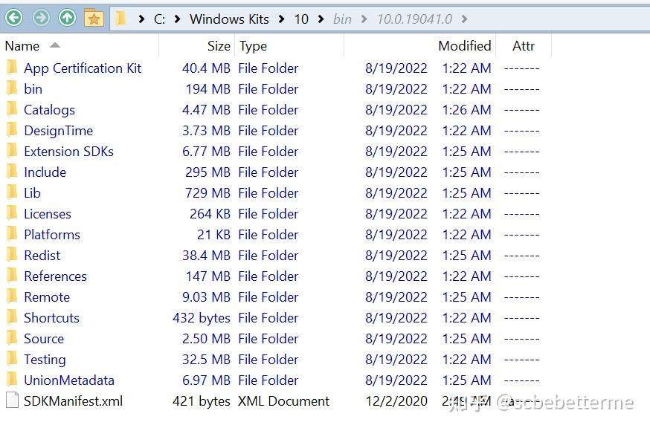Viewport: 650px width, 428px height.
Task: Click folder icon next to App Certification Kit
Action: (12, 68)
